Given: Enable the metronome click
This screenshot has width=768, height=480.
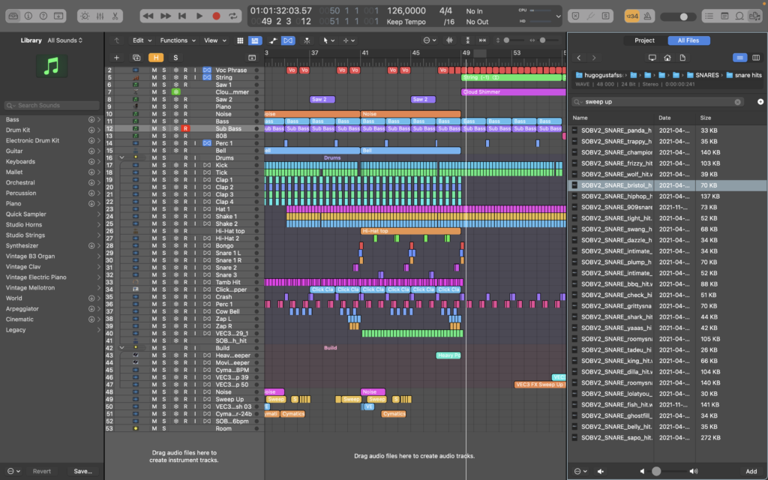Looking at the screenshot, I should click(647, 14).
